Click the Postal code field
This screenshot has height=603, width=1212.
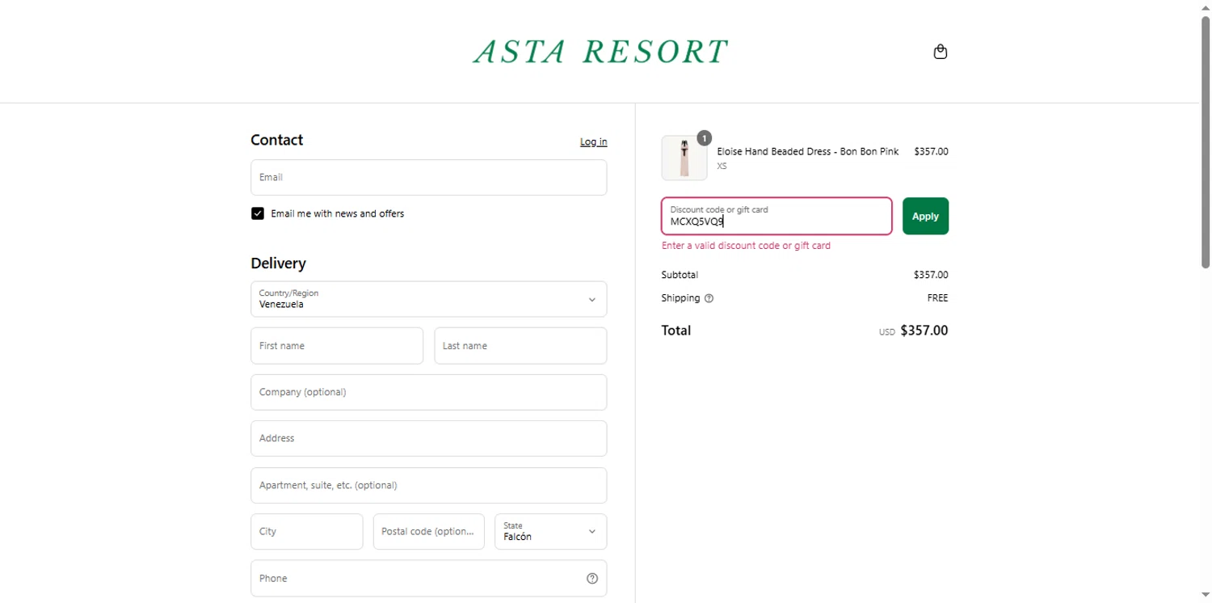tap(428, 532)
